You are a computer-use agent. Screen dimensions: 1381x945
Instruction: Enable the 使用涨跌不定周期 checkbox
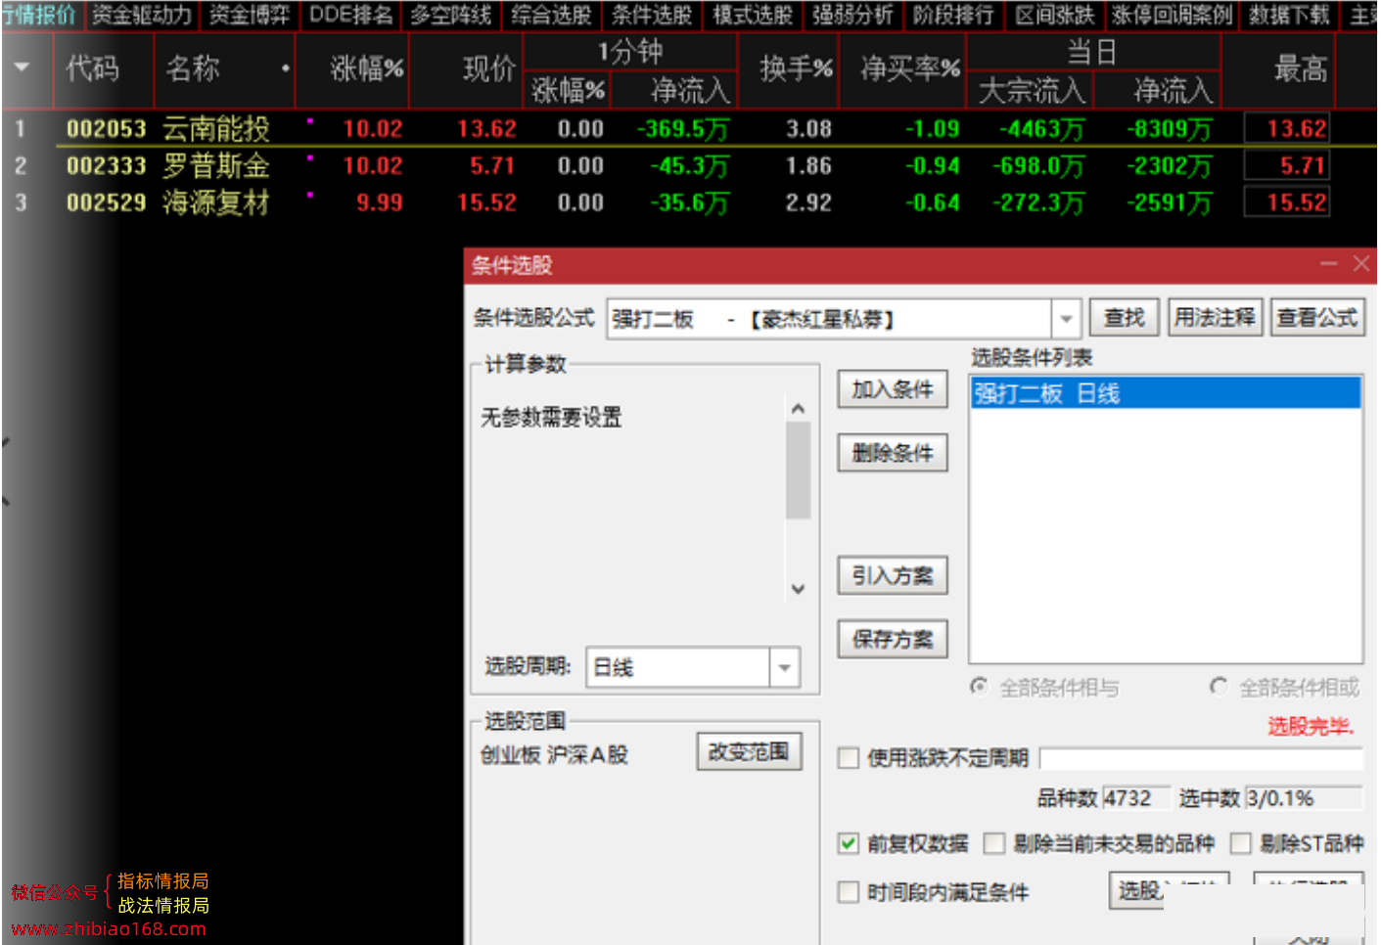pos(849,758)
